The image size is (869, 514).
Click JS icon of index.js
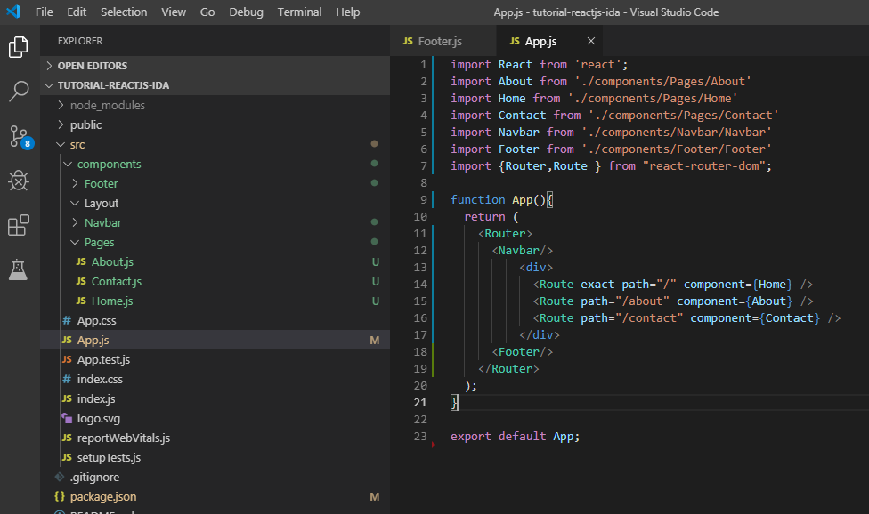[x=67, y=399]
